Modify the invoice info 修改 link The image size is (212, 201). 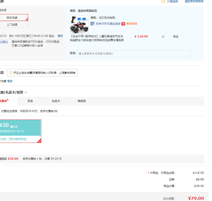[x=10, y=81]
